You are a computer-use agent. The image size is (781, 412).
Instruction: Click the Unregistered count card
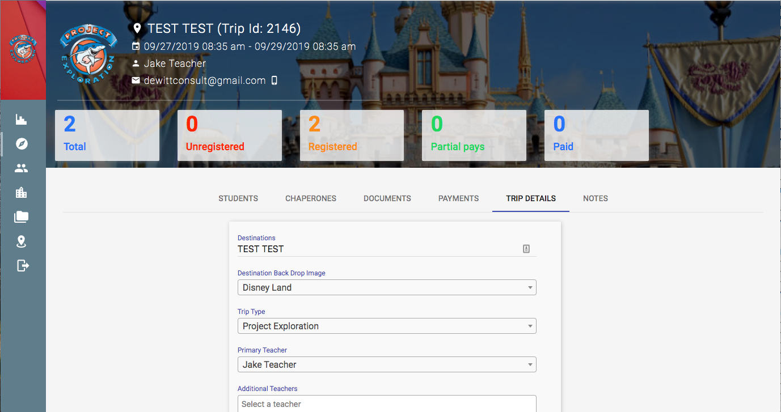229,135
